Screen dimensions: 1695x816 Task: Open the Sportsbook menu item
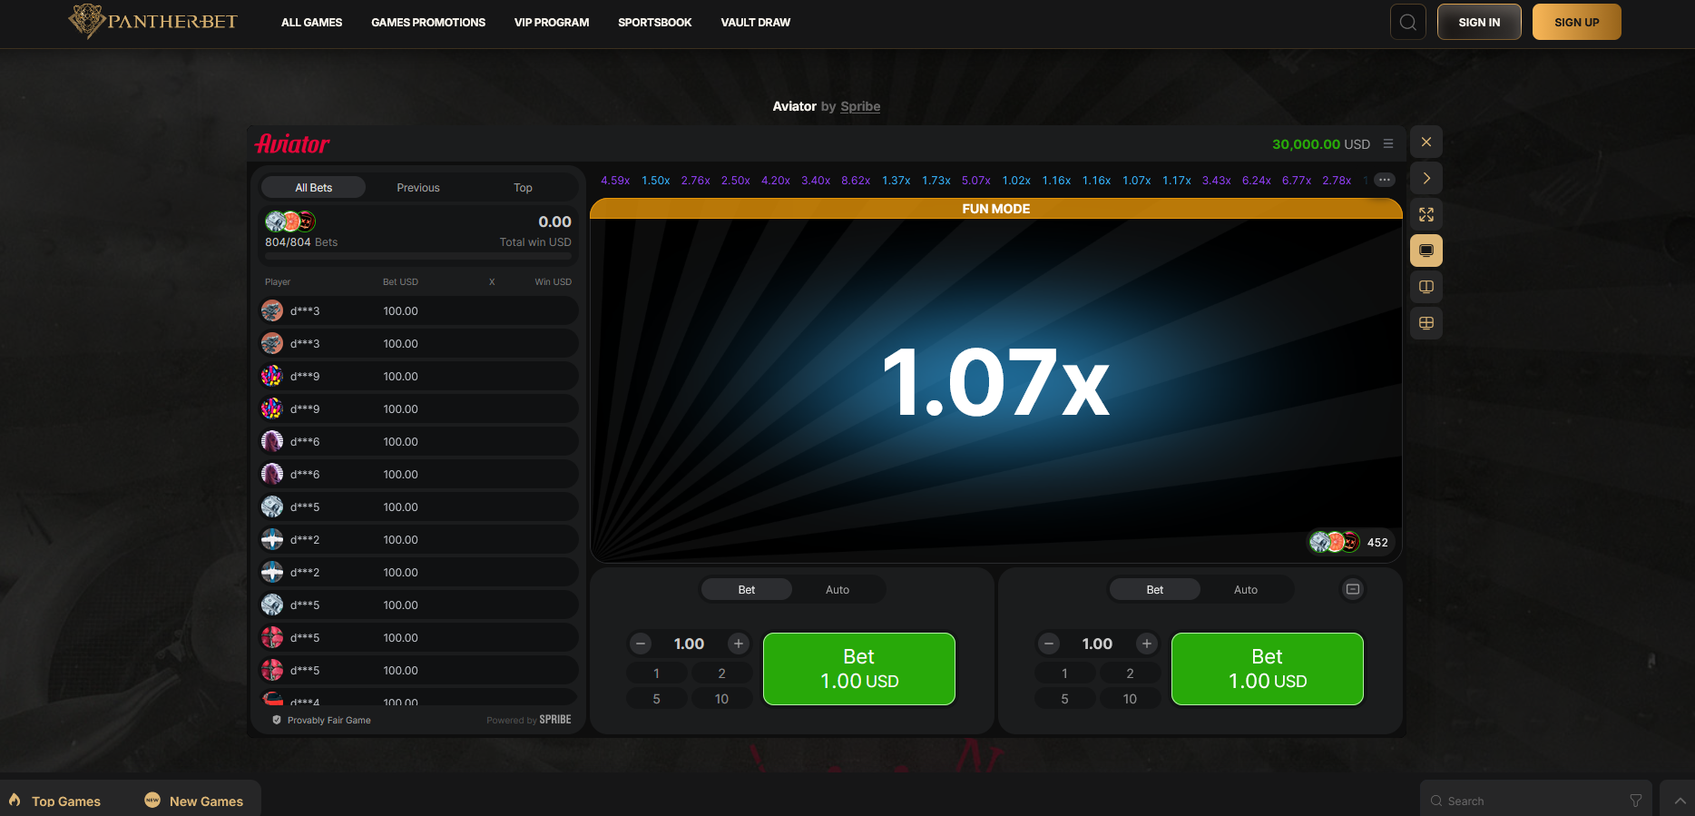[x=654, y=23]
